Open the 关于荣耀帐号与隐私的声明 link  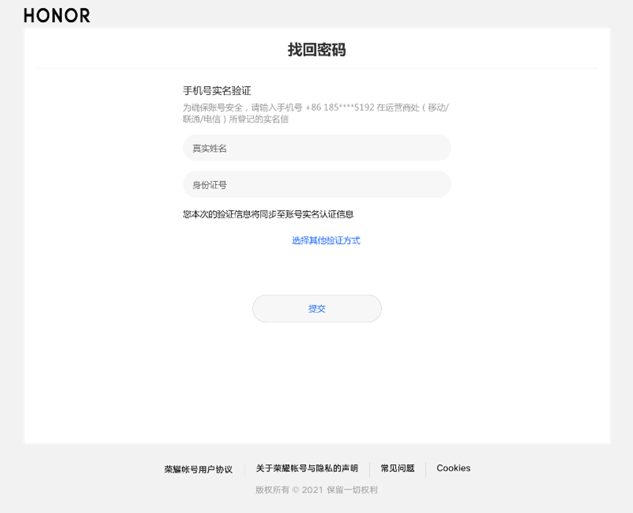point(307,468)
